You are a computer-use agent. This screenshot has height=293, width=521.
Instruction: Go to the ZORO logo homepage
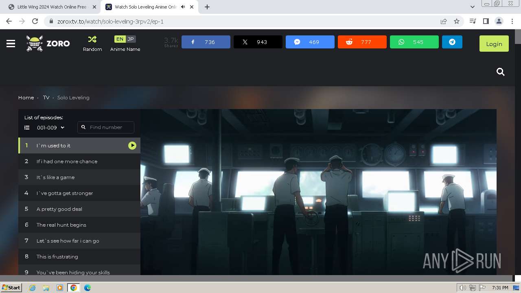click(48, 44)
